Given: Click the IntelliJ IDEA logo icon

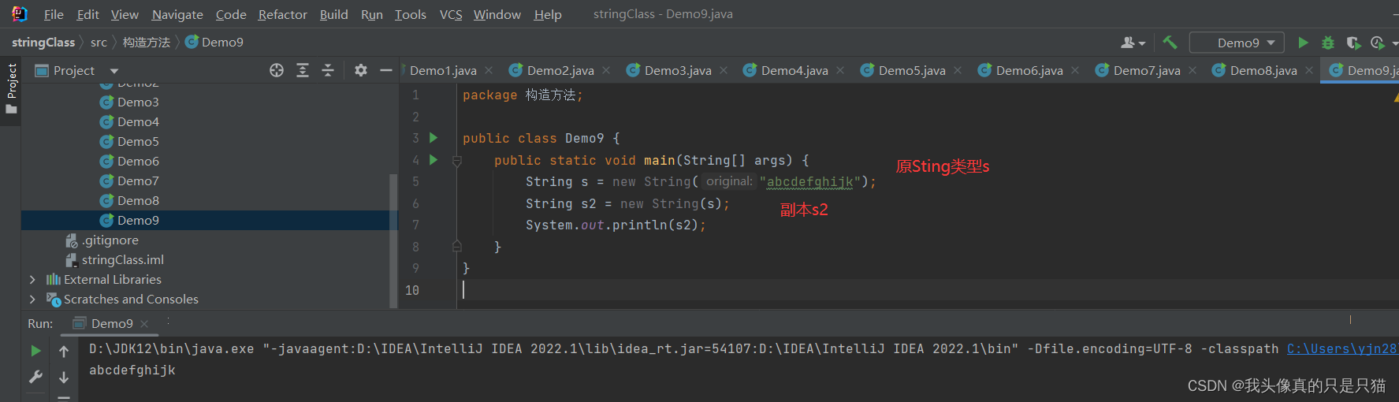Looking at the screenshot, I should (x=19, y=13).
